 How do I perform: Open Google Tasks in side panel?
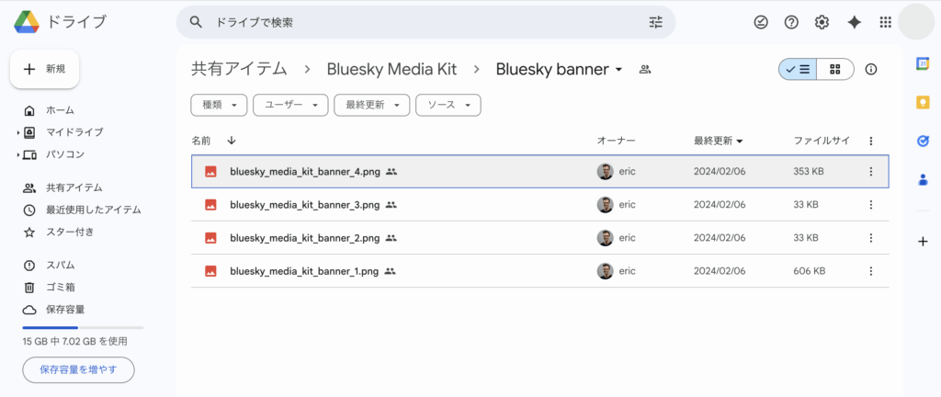(x=923, y=141)
